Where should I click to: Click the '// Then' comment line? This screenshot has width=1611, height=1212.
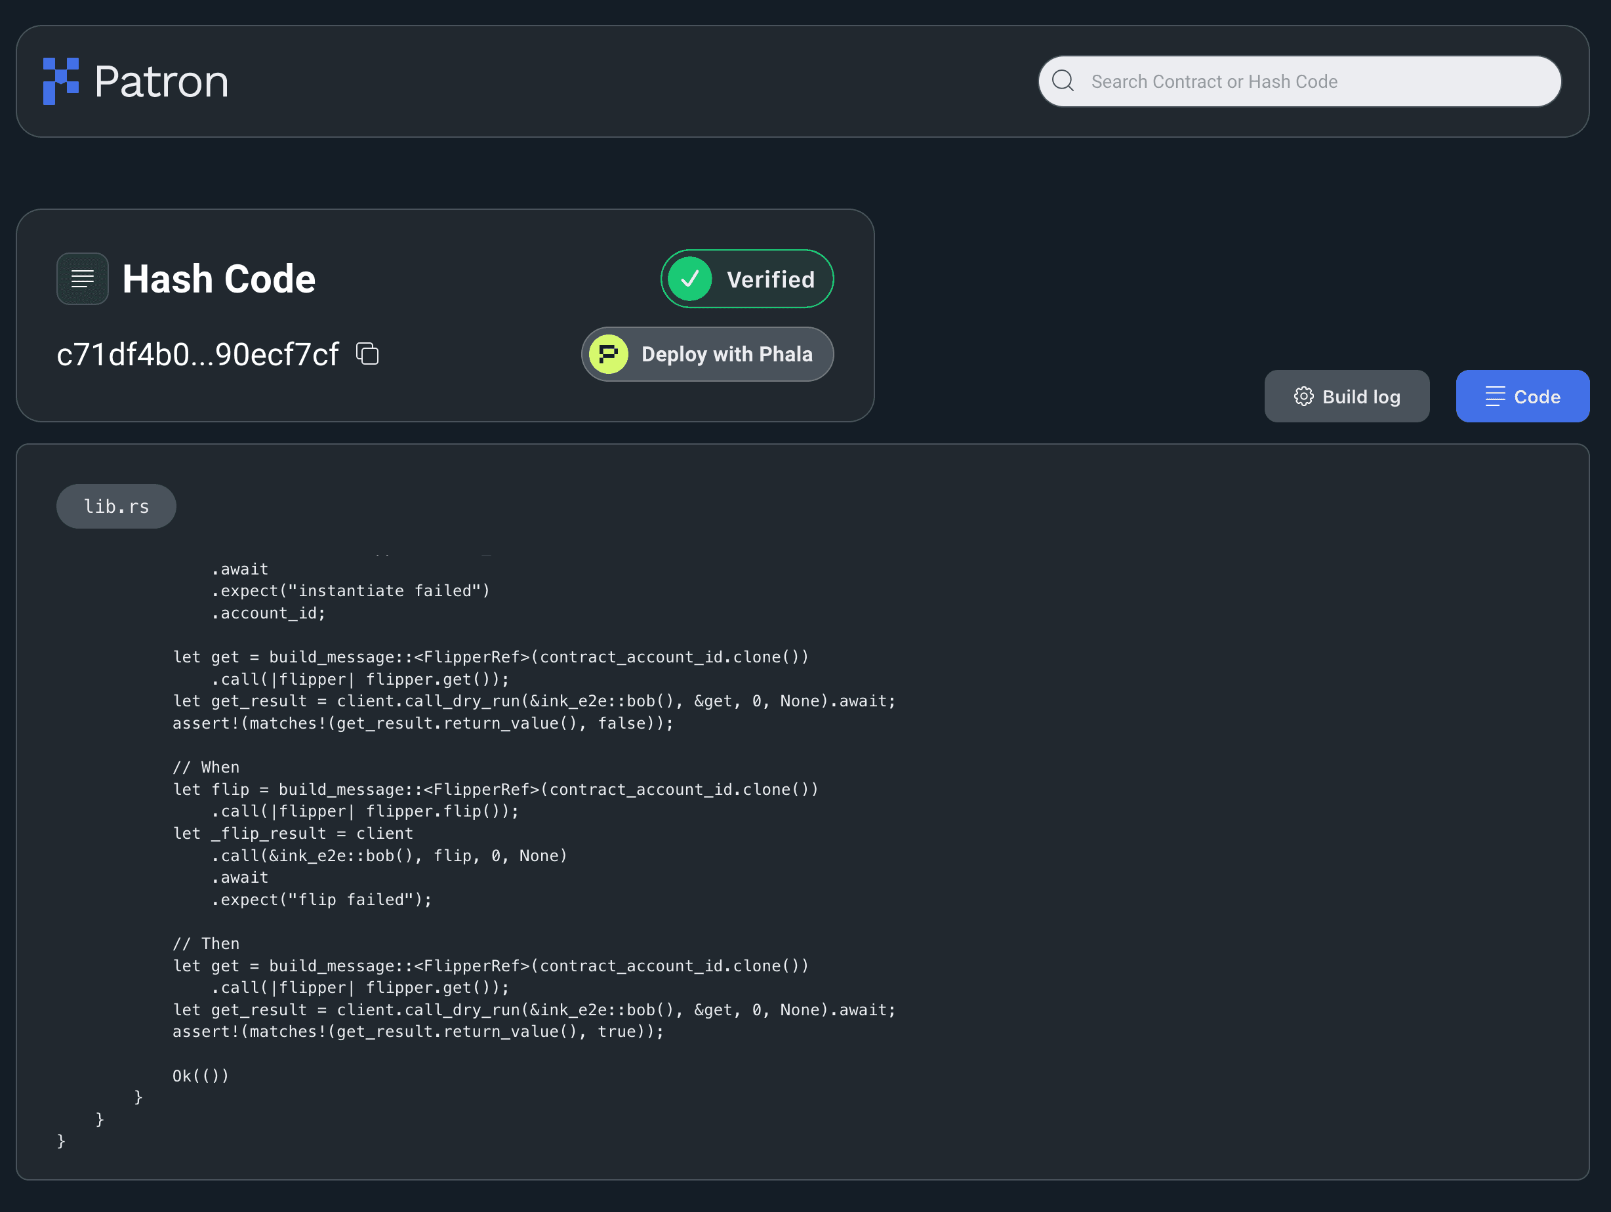206,943
